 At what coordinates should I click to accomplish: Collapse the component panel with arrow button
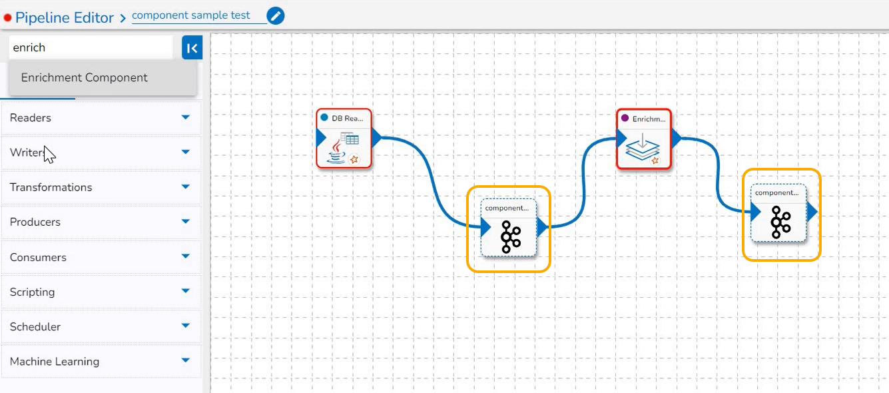pos(192,48)
